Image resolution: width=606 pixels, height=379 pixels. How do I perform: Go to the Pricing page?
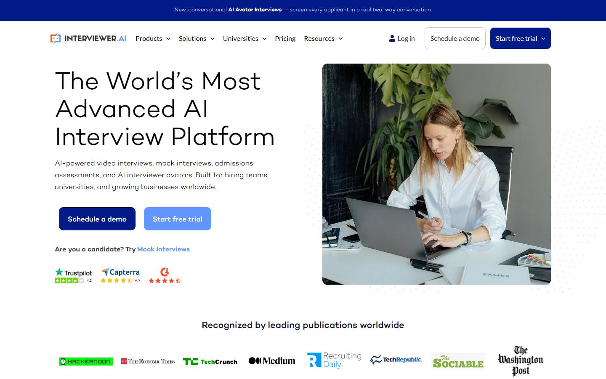tap(285, 38)
